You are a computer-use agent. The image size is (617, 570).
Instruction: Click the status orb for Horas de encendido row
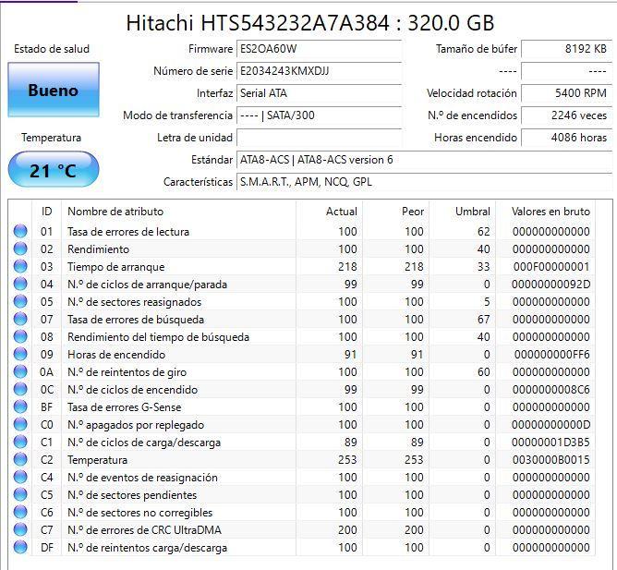click(20, 354)
